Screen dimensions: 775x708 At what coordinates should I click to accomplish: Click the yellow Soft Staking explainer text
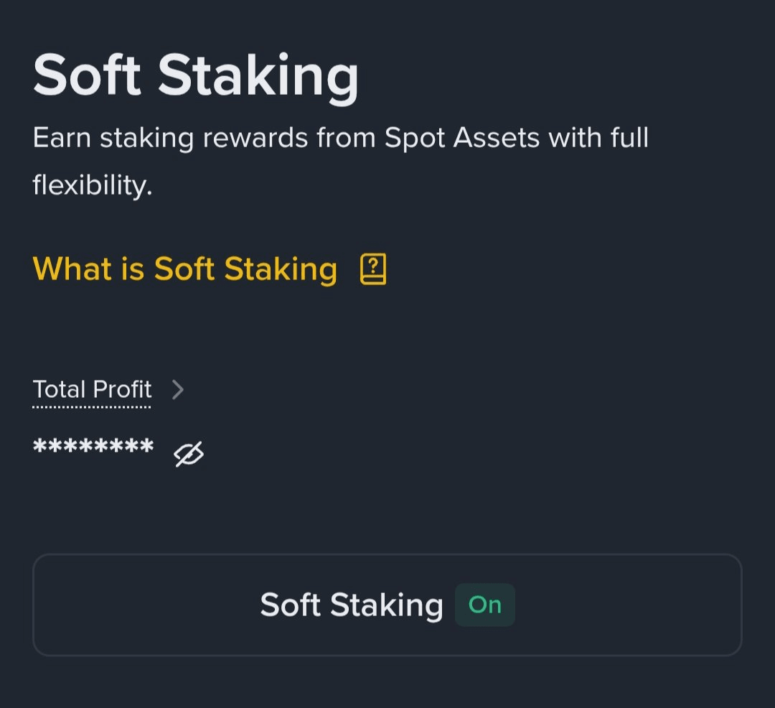pyautogui.click(x=185, y=269)
